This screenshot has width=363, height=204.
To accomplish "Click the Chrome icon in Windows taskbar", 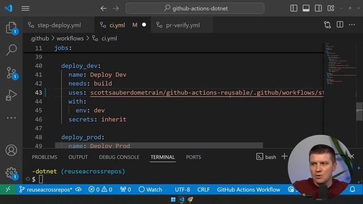I will [191, 199].
